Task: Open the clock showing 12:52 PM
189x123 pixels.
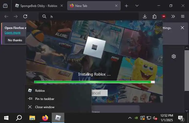Action: click(167, 118)
